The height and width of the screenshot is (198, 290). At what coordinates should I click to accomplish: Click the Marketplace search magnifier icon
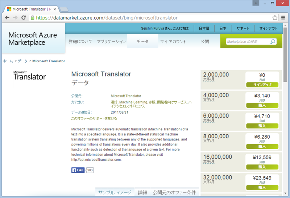(273, 42)
